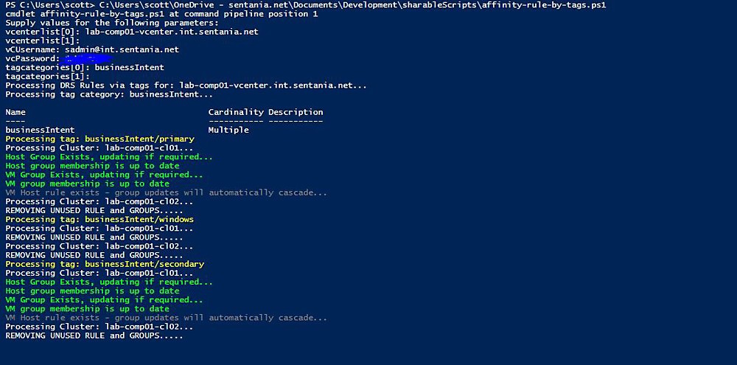Click the line Processing tag category: businessIntent...
Screen dimensions: 737x365
click(x=109, y=94)
